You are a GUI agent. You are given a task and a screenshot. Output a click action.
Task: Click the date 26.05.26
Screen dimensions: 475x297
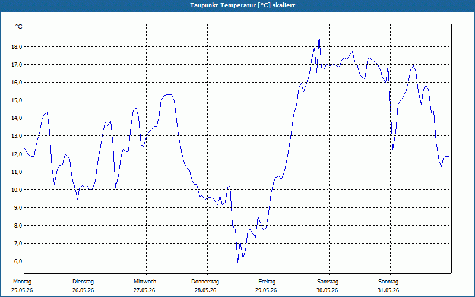point(83,290)
